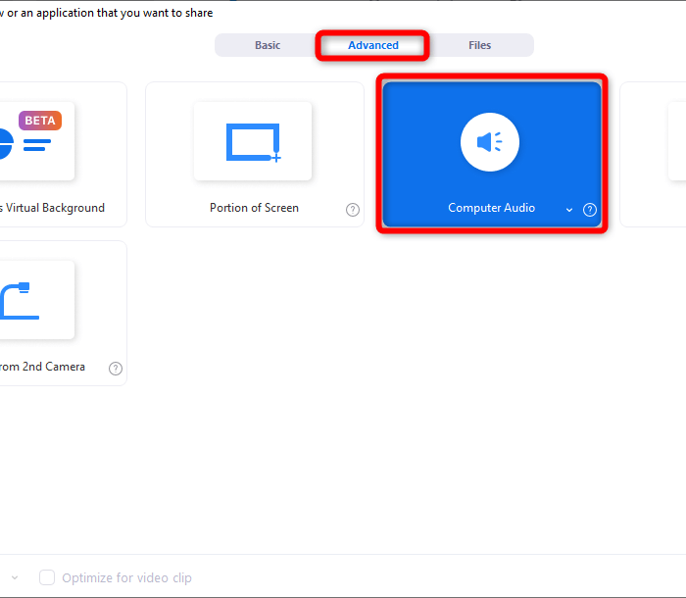Image resolution: width=686 pixels, height=598 pixels.
Task: Click the Computer Audio speaker icon
Action: coord(490,142)
